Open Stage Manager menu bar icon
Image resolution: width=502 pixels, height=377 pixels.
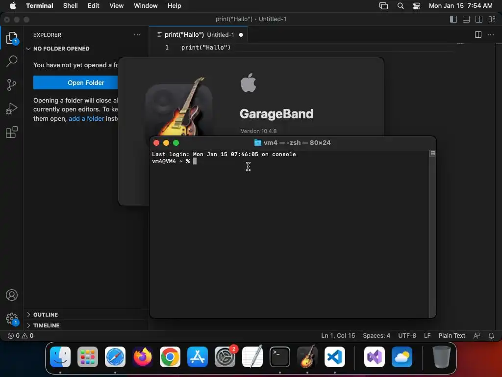point(383,6)
